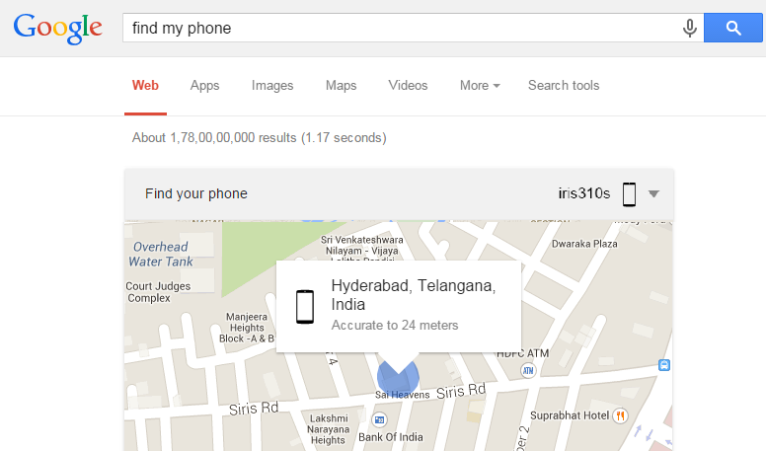Viewport: 766px width, 451px height.
Task: Click the blue search magnifier button
Action: click(732, 28)
